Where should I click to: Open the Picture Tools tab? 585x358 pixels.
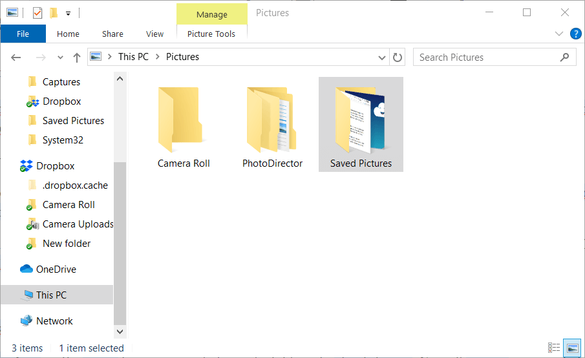click(x=211, y=34)
